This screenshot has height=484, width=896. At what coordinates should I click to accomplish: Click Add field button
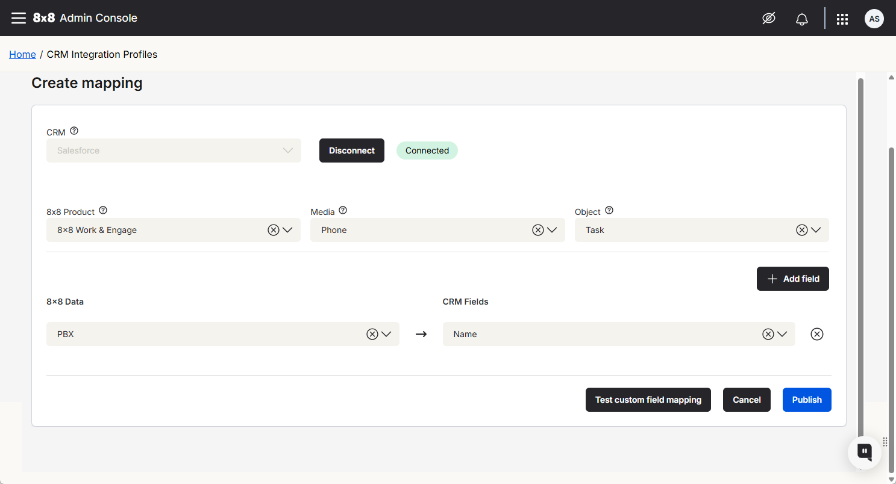[x=793, y=279]
